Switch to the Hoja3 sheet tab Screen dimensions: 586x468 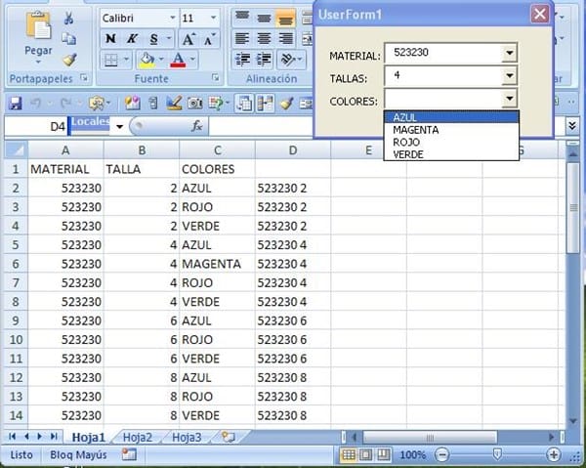[187, 437]
